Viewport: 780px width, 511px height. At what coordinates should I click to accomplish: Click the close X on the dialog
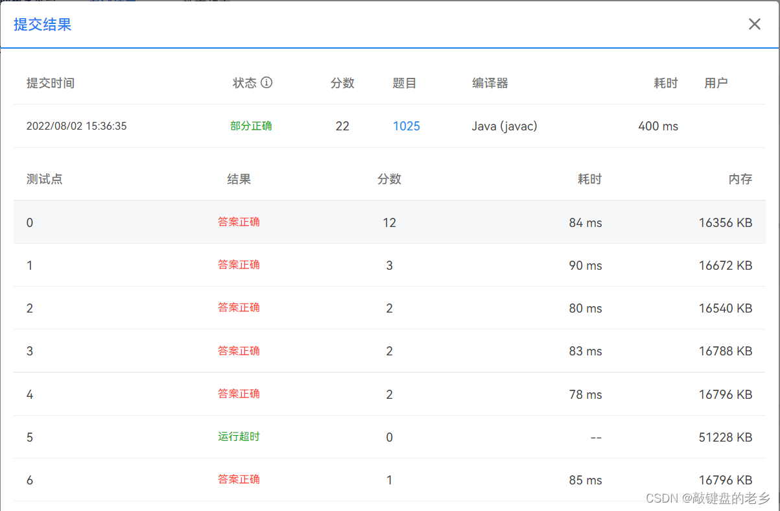coord(754,24)
